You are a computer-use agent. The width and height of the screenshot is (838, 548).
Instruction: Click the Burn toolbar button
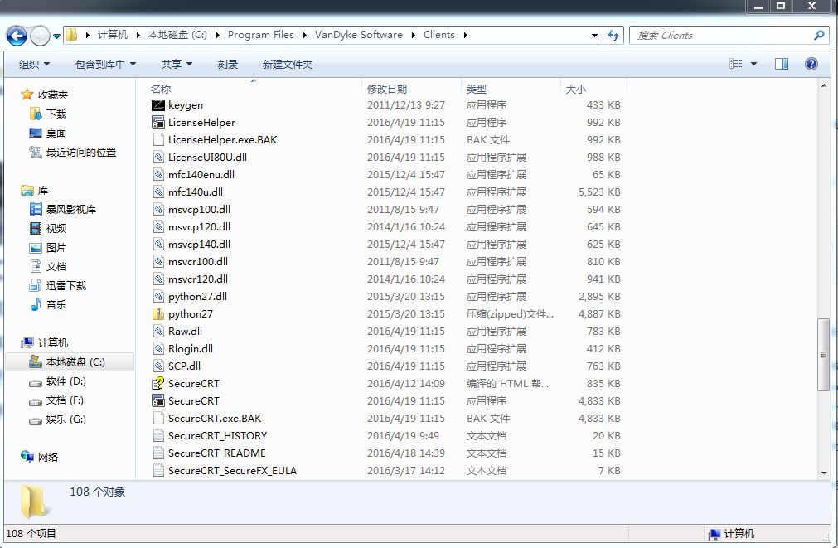point(228,64)
